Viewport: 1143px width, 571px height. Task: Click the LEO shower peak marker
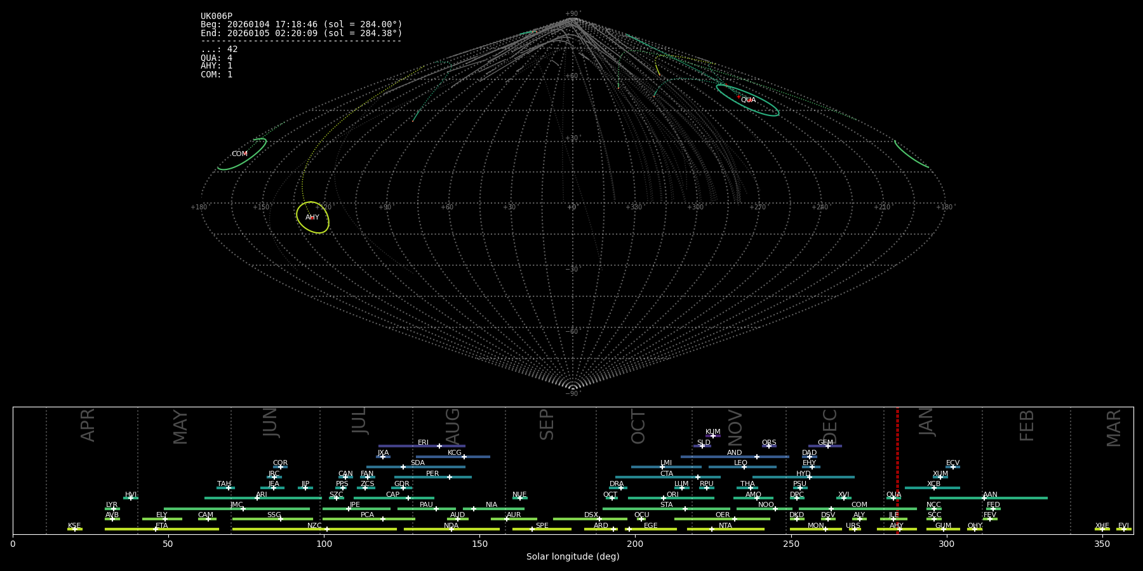point(744,467)
